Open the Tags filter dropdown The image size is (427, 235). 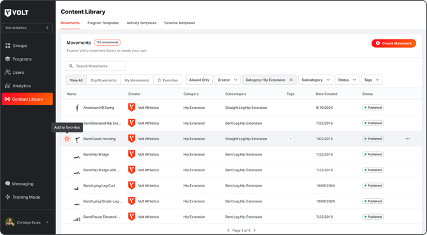tap(372, 80)
